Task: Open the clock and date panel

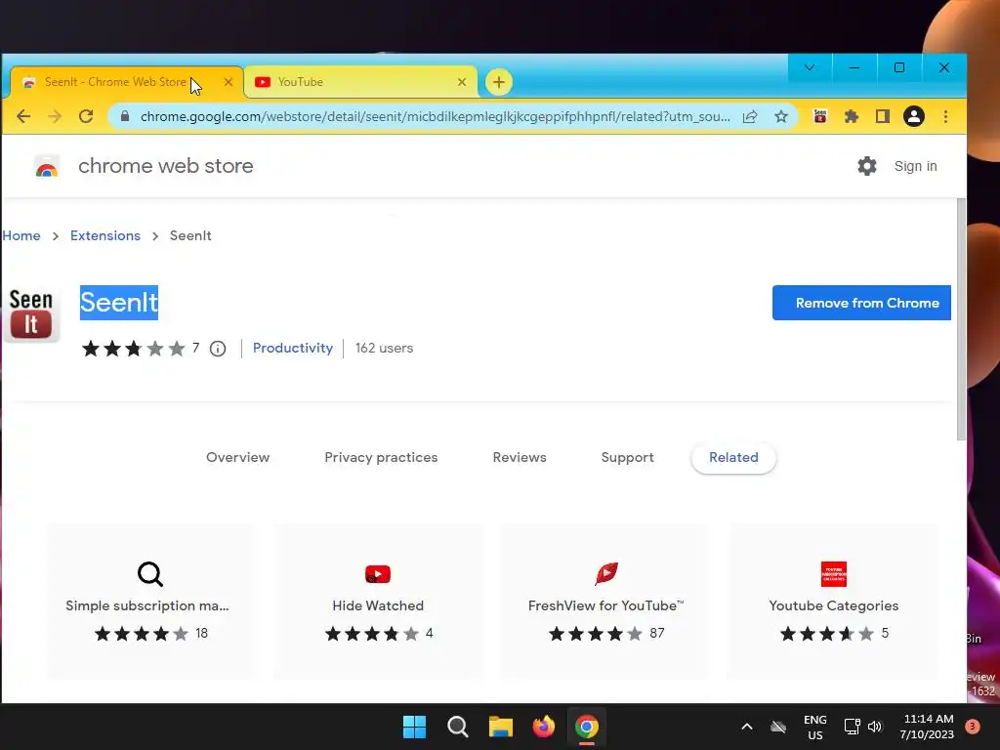Action: (928, 727)
